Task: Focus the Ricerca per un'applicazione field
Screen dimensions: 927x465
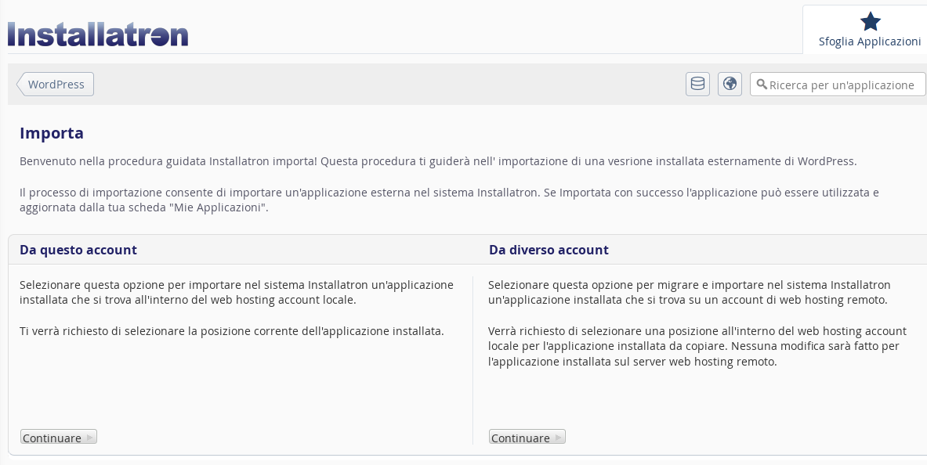Action: click(x=838, y=85)
